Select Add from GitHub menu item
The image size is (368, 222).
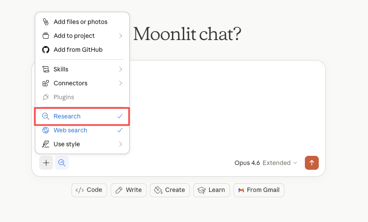(78, 50)
